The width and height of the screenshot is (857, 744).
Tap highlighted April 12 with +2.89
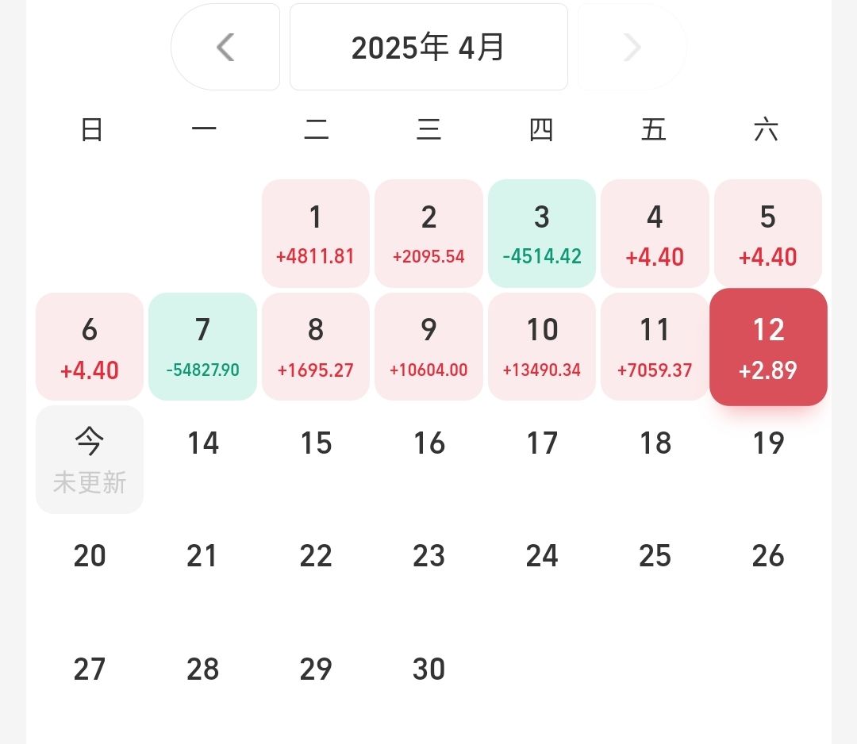[768, 347]
